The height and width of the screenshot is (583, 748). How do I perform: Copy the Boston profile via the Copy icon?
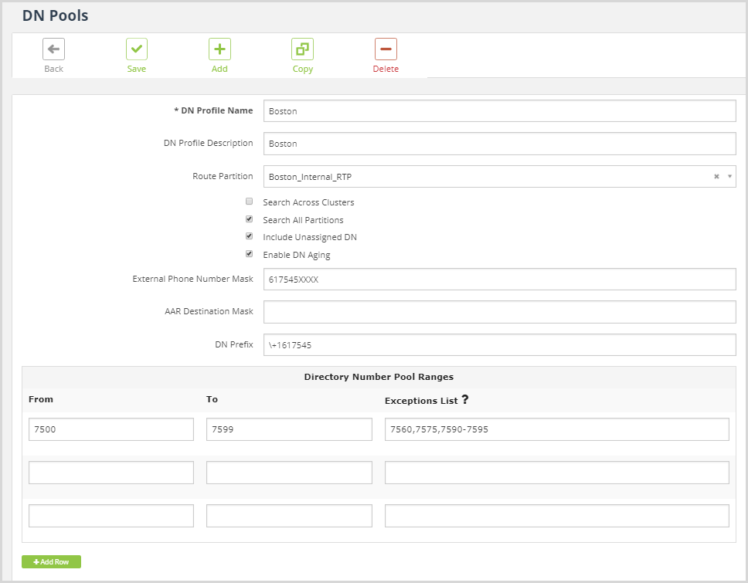click(x=302, y=49)
